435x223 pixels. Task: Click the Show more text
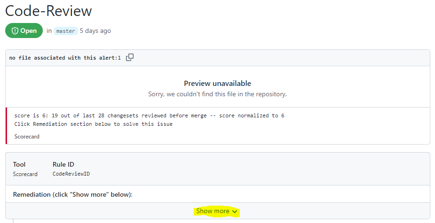pos(213,211)
